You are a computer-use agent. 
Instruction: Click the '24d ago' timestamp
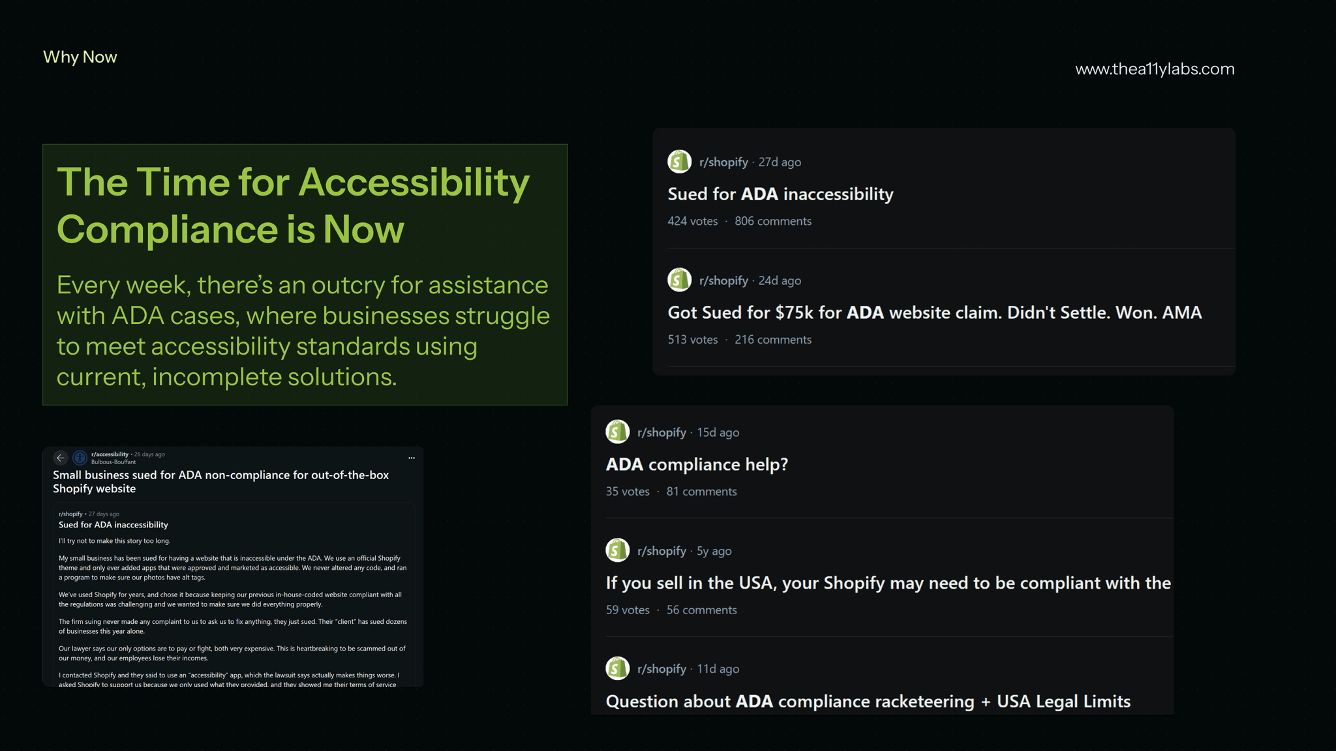(780, 281)
